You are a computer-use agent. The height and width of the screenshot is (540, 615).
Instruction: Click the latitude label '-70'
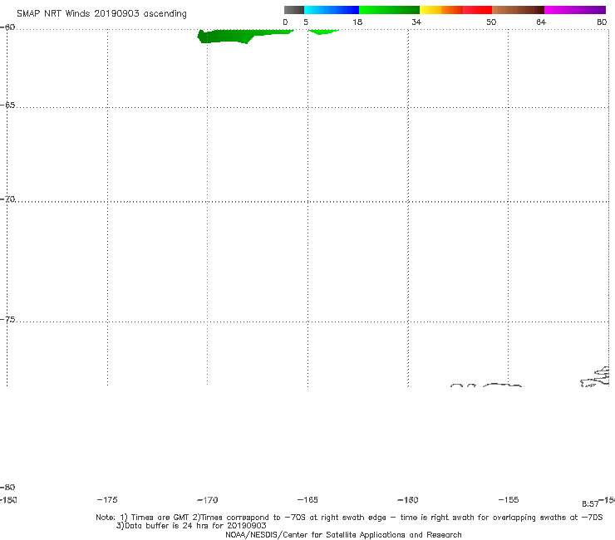point(7,199)
